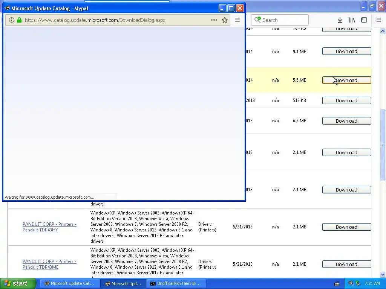The width and height of the screenshot is (386, 289).
Task: Click the page scrollbar up arrow
Action: tap(383, 31)
